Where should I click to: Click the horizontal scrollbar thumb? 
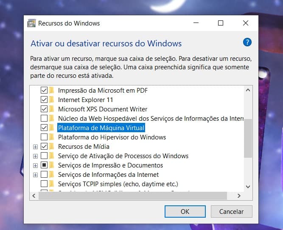[133, 196]
